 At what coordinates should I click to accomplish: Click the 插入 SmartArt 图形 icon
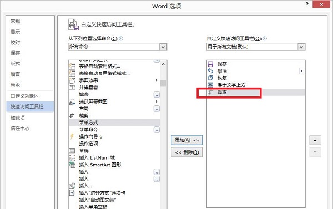72,165
